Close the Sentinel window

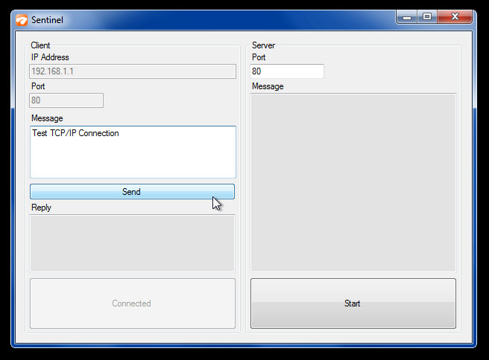tap(455, 17)
